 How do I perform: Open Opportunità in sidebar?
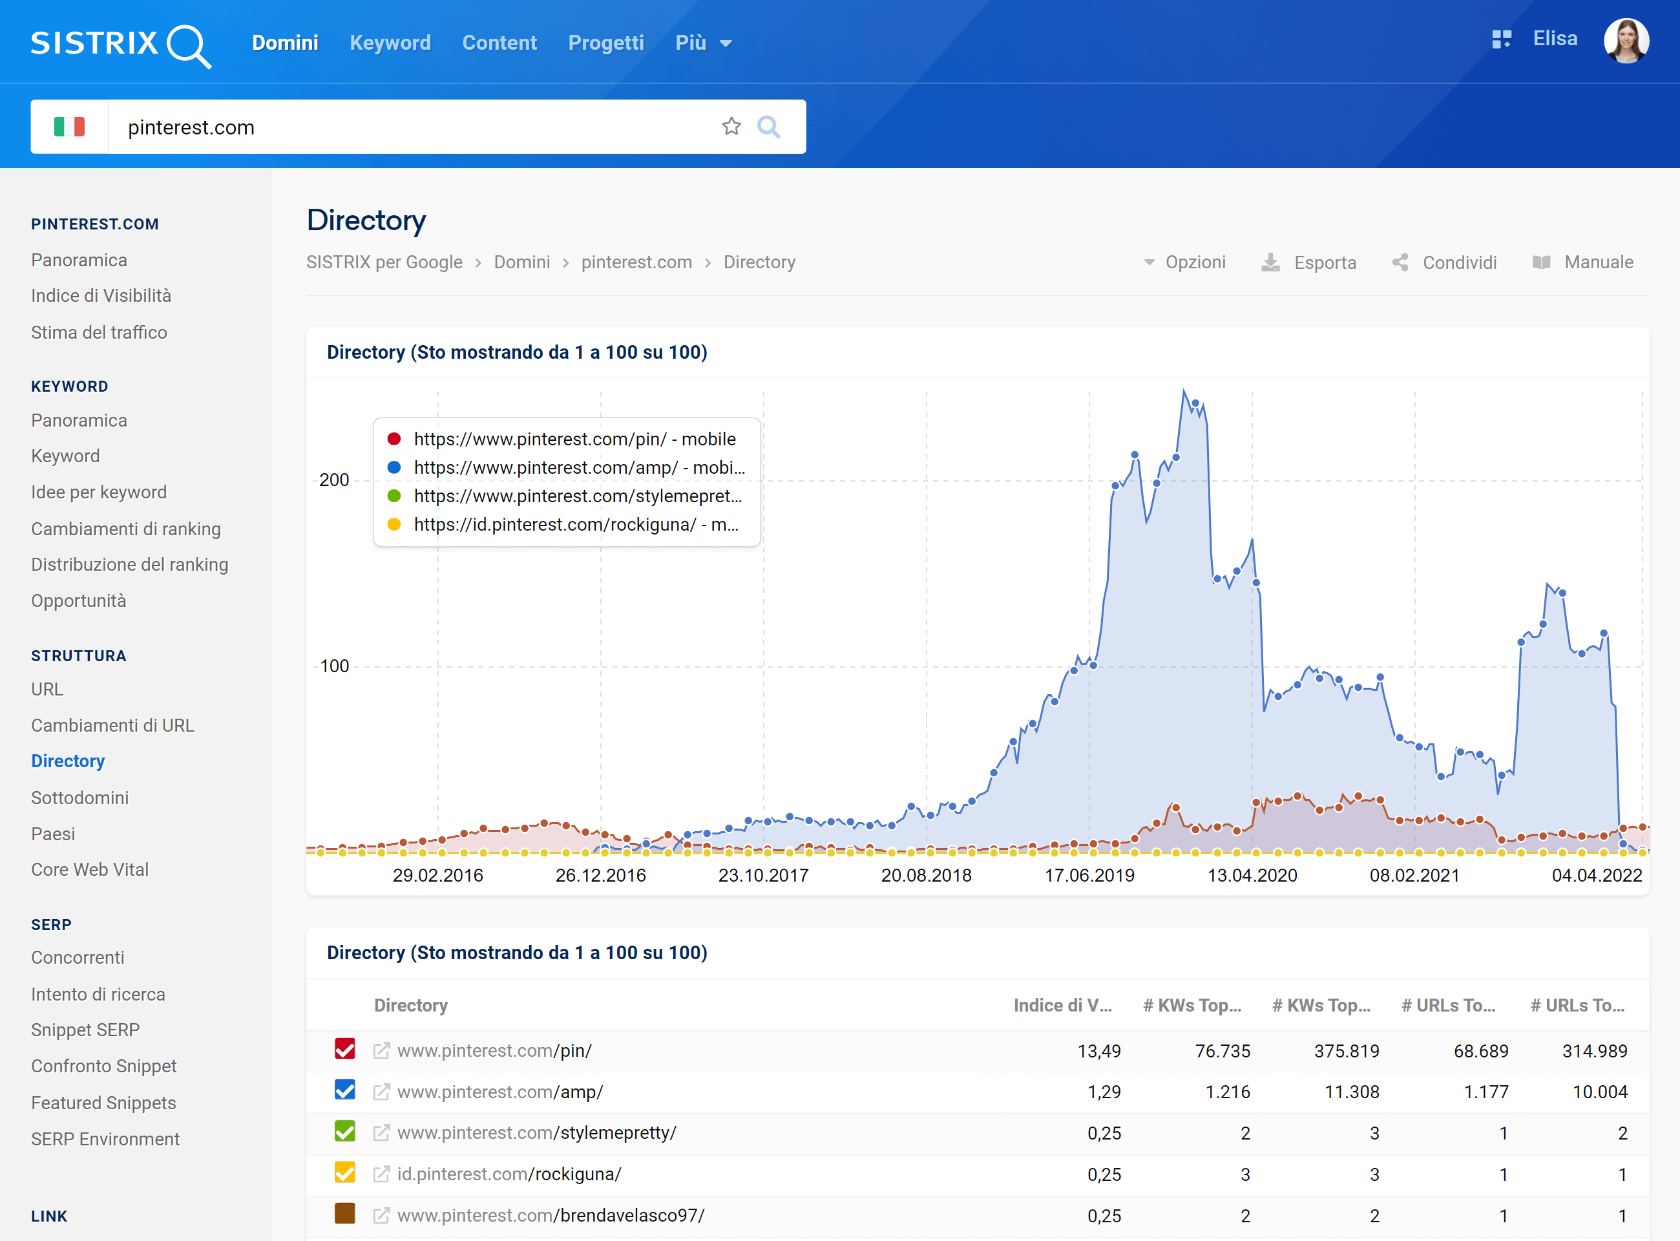79,601
